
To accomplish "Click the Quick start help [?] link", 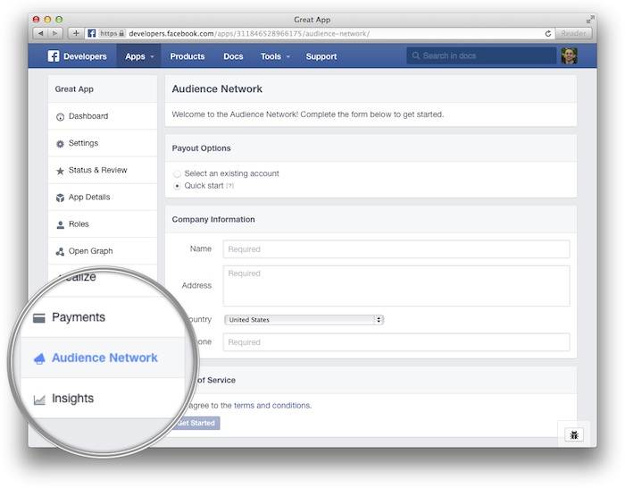I will (x=230, y=186).
